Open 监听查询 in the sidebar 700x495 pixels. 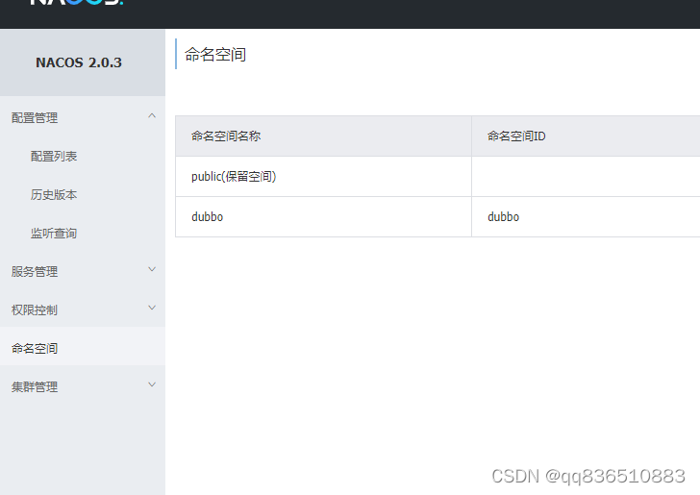coord(54,233)
